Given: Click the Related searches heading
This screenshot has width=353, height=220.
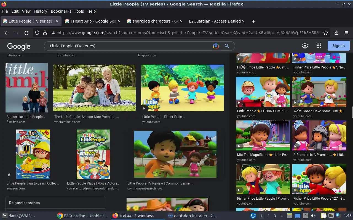Looking at the screenshot, I should point(24,203).
